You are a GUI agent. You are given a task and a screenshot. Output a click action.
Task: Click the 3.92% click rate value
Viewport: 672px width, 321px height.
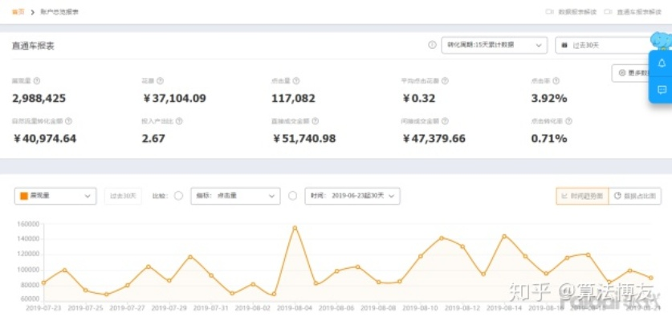[549, 99]
